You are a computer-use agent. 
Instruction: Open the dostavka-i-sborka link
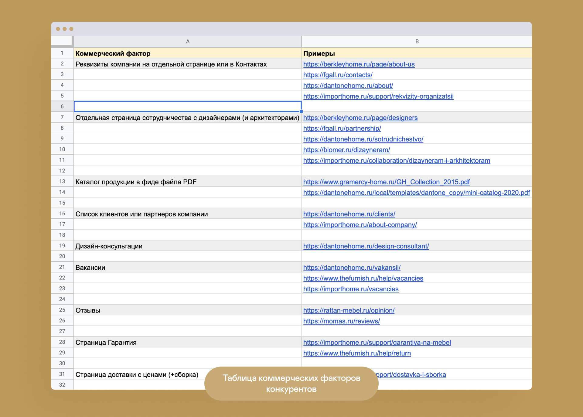[x=411, y=374]
